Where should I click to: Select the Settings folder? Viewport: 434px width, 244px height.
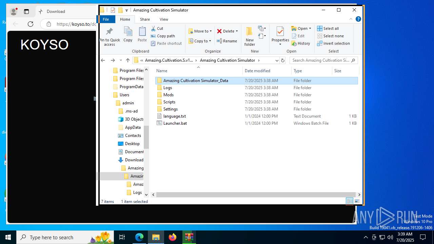click(256, 109)
